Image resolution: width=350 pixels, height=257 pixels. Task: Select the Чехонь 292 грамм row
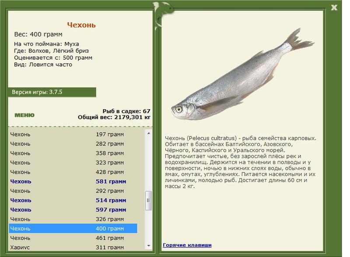pyautogui.click(x=73, y=191)
